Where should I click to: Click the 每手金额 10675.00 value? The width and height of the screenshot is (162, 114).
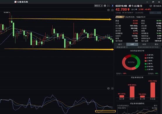pos(158,41)
